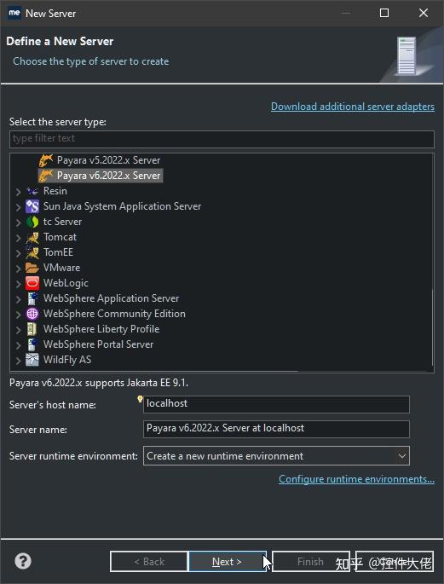
Task: Select Payara v5.2022.x Server
Action: tap(108, 160)
